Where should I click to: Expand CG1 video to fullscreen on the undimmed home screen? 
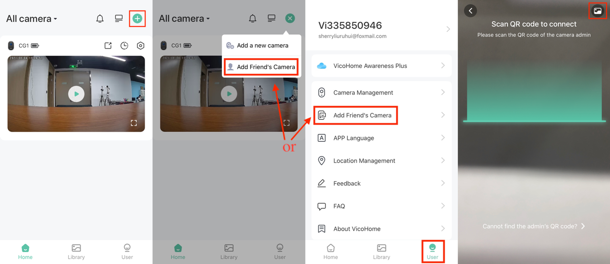click(134, 123)
